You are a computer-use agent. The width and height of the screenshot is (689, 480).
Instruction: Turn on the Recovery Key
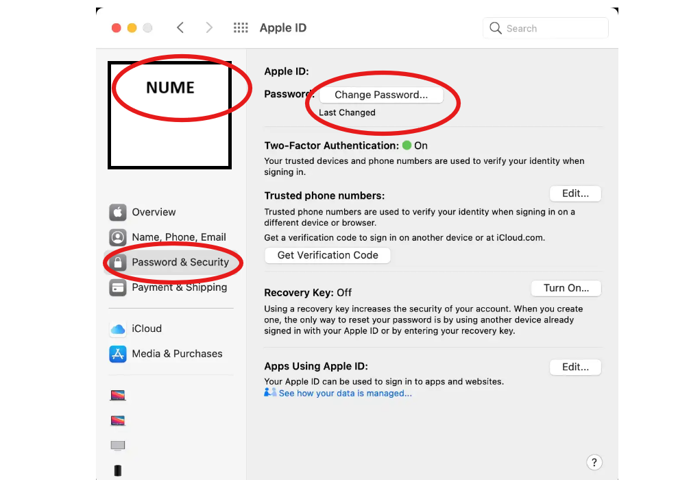point(566,288)
